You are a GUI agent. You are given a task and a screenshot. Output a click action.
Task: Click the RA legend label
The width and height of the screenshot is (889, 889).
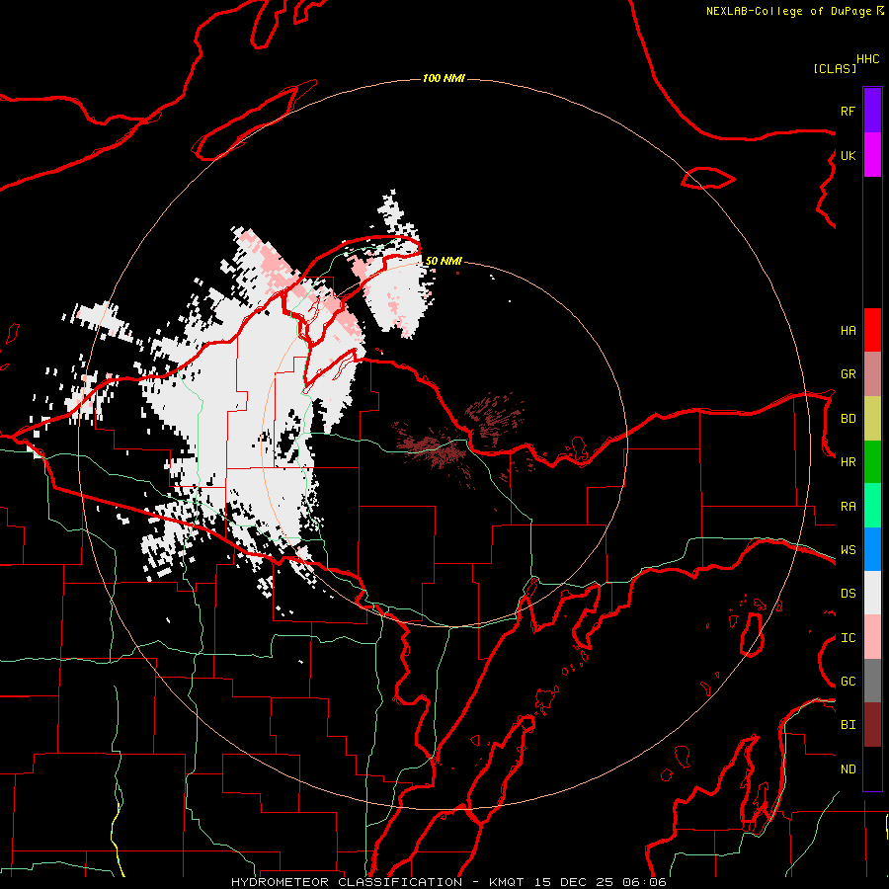848,507
